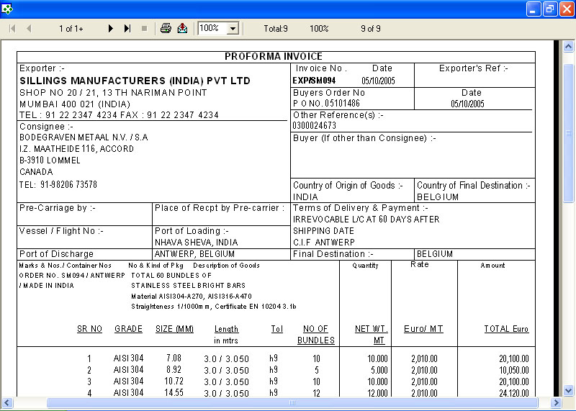Click size 7.08 in row 1
This screenshot has height=411, width=576.
point(174,358)
